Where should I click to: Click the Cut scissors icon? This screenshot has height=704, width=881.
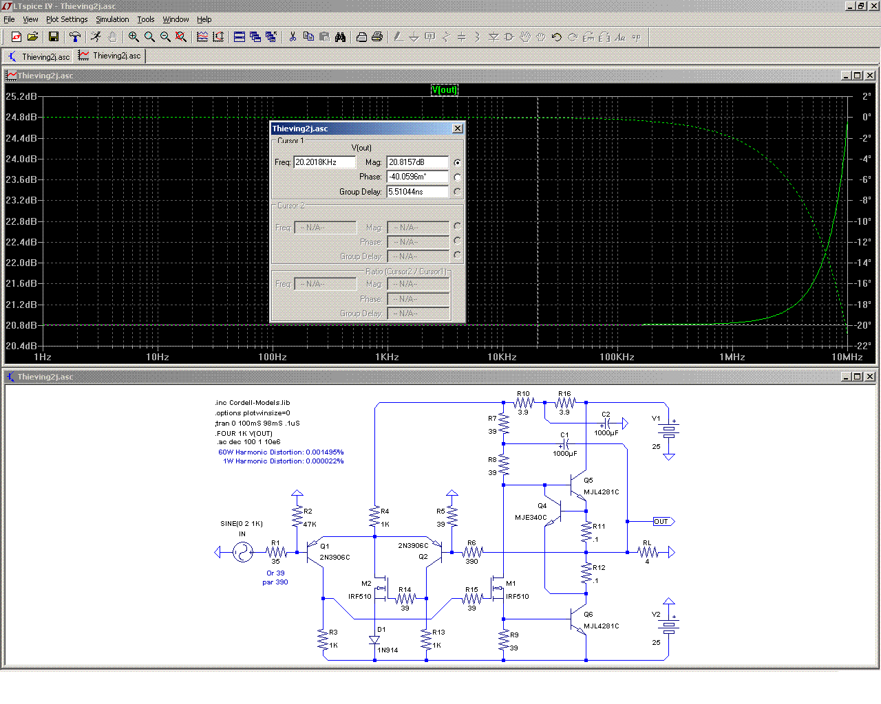tap(293, 37)
